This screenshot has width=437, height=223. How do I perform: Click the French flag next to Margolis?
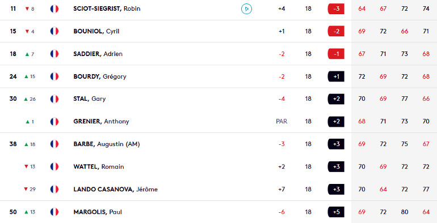[54, 212]
